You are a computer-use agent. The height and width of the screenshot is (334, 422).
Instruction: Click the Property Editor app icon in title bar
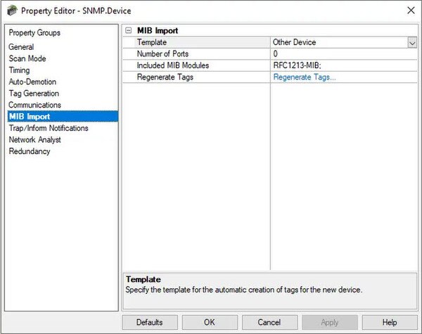(x=12, y=11)
